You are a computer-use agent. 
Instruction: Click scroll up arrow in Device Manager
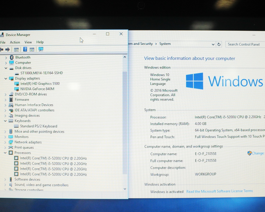(x=125, y=57)
